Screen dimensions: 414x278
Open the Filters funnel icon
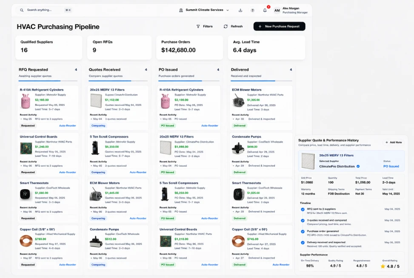198,26
